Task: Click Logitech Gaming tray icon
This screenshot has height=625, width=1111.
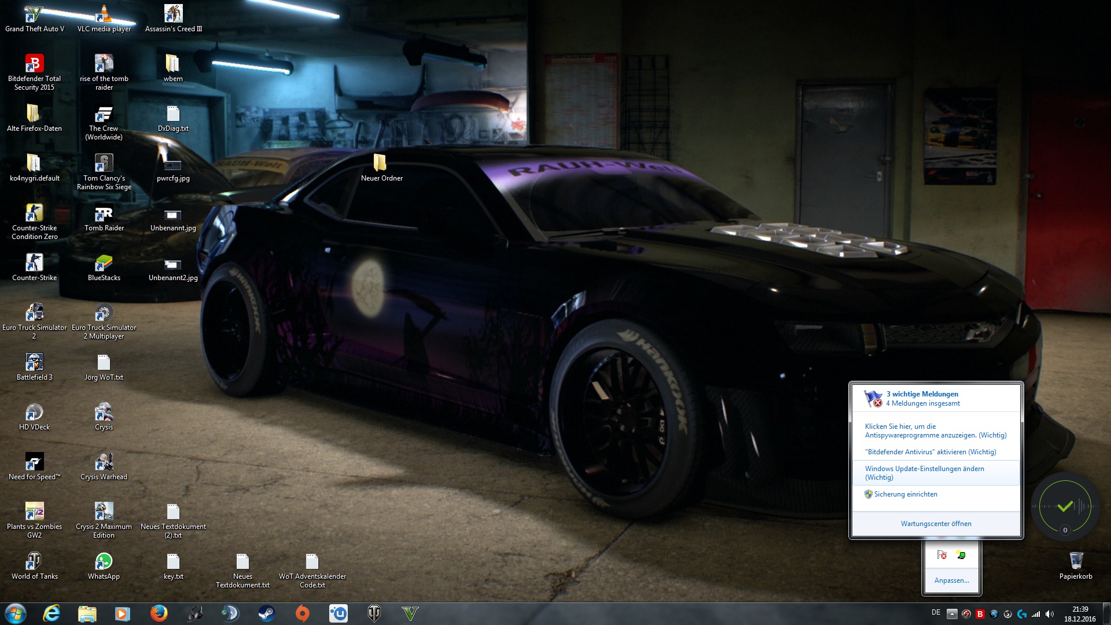Action: [1022, 614]
